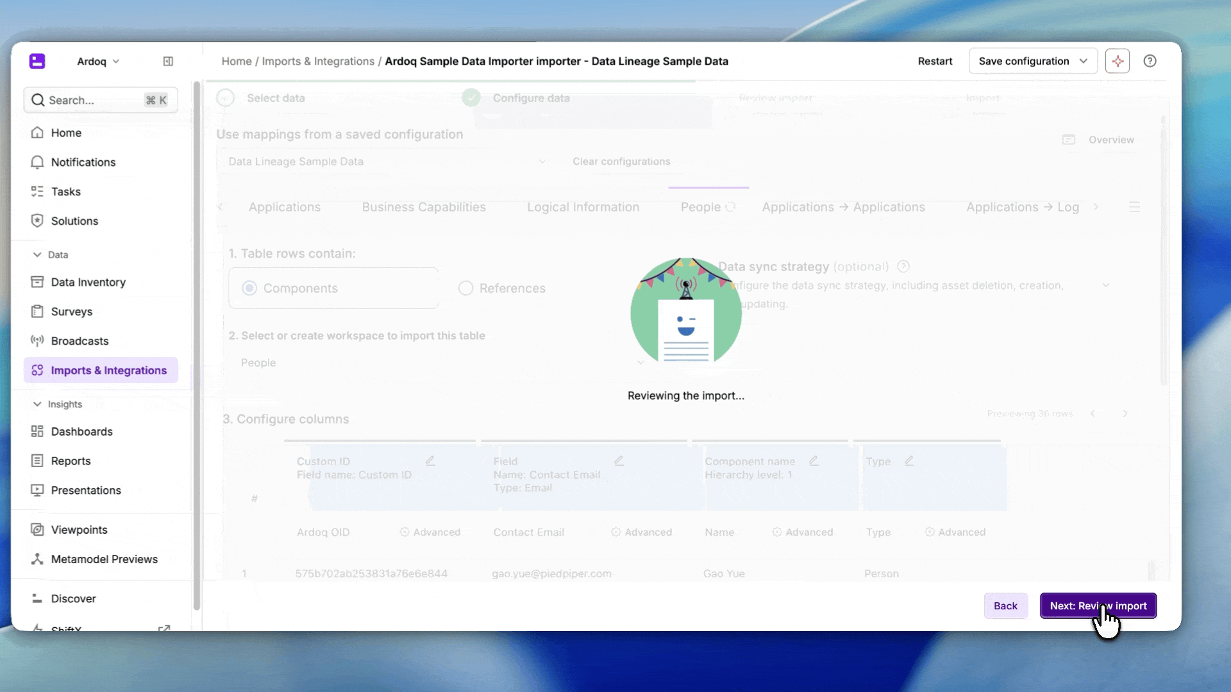Screen dimensions: 1231x692
Task: Open Viewpoints in the sidebar
Action: click(101, 530)
